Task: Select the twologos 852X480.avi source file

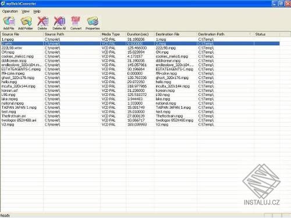Action: click(x=19, y=120)
